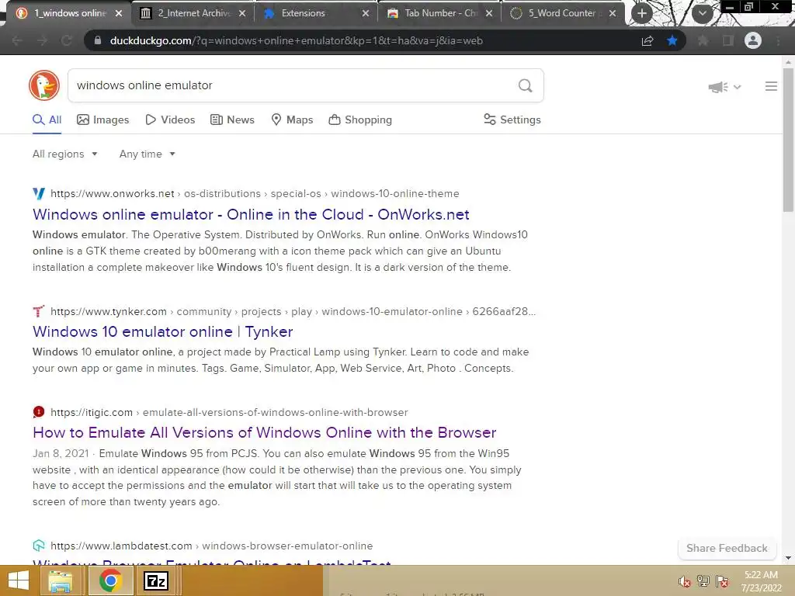The width and height of the screenshot is (795, 596).
Task: Click the lock site info icon
Action: pos(98,40)
